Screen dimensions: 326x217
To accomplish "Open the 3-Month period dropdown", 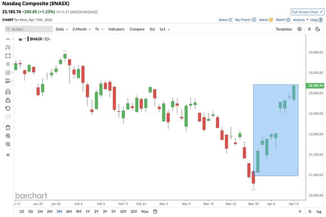I will pos(81,29).
